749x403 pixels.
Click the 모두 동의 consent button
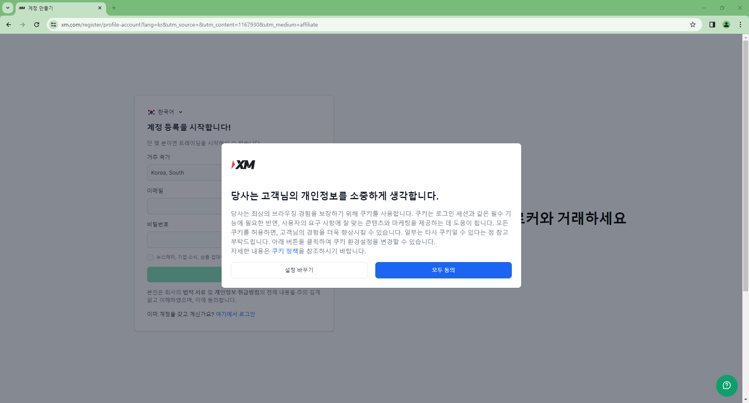point(443,270)
